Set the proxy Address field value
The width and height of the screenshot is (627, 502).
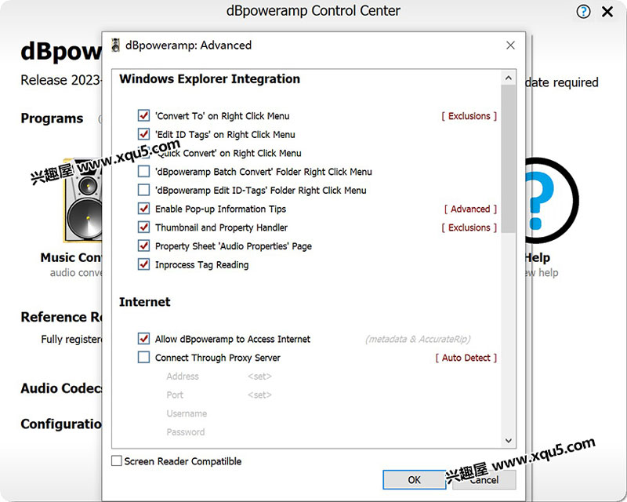point(259,376)
